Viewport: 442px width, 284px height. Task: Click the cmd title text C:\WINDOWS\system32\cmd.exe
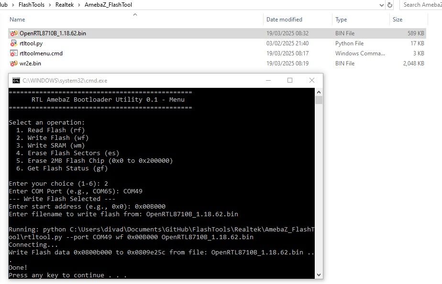(x=65, y=81)
